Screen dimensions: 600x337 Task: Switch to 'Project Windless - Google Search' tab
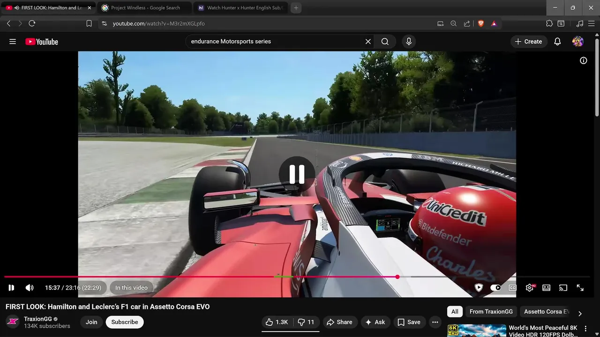point(144,8)
